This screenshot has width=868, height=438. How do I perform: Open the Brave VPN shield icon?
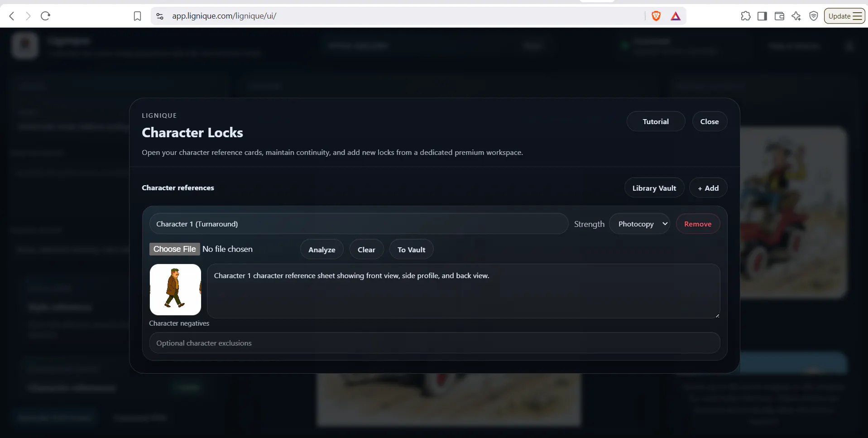pyautogui.click(x=814, y=16)
